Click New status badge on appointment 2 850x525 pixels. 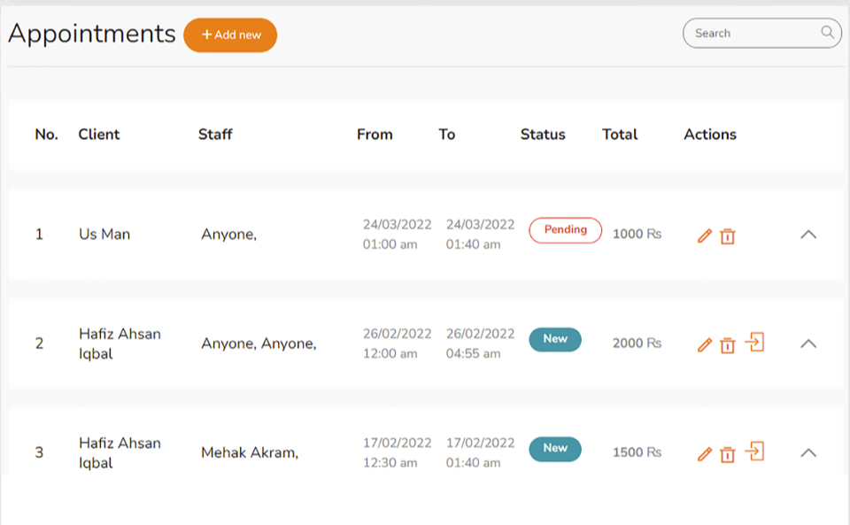pos(555,339)
